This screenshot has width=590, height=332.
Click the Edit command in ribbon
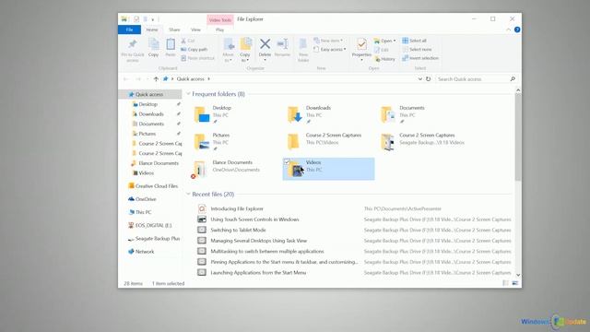click(x=382, y=50)
